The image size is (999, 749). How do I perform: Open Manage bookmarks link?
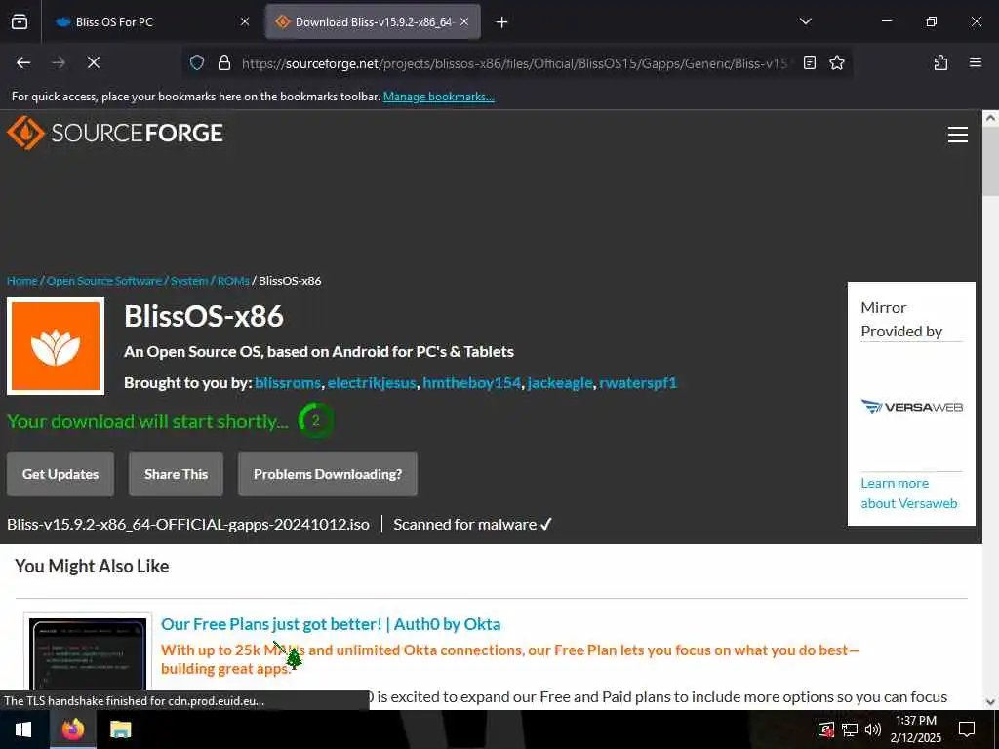pos(438,97)
